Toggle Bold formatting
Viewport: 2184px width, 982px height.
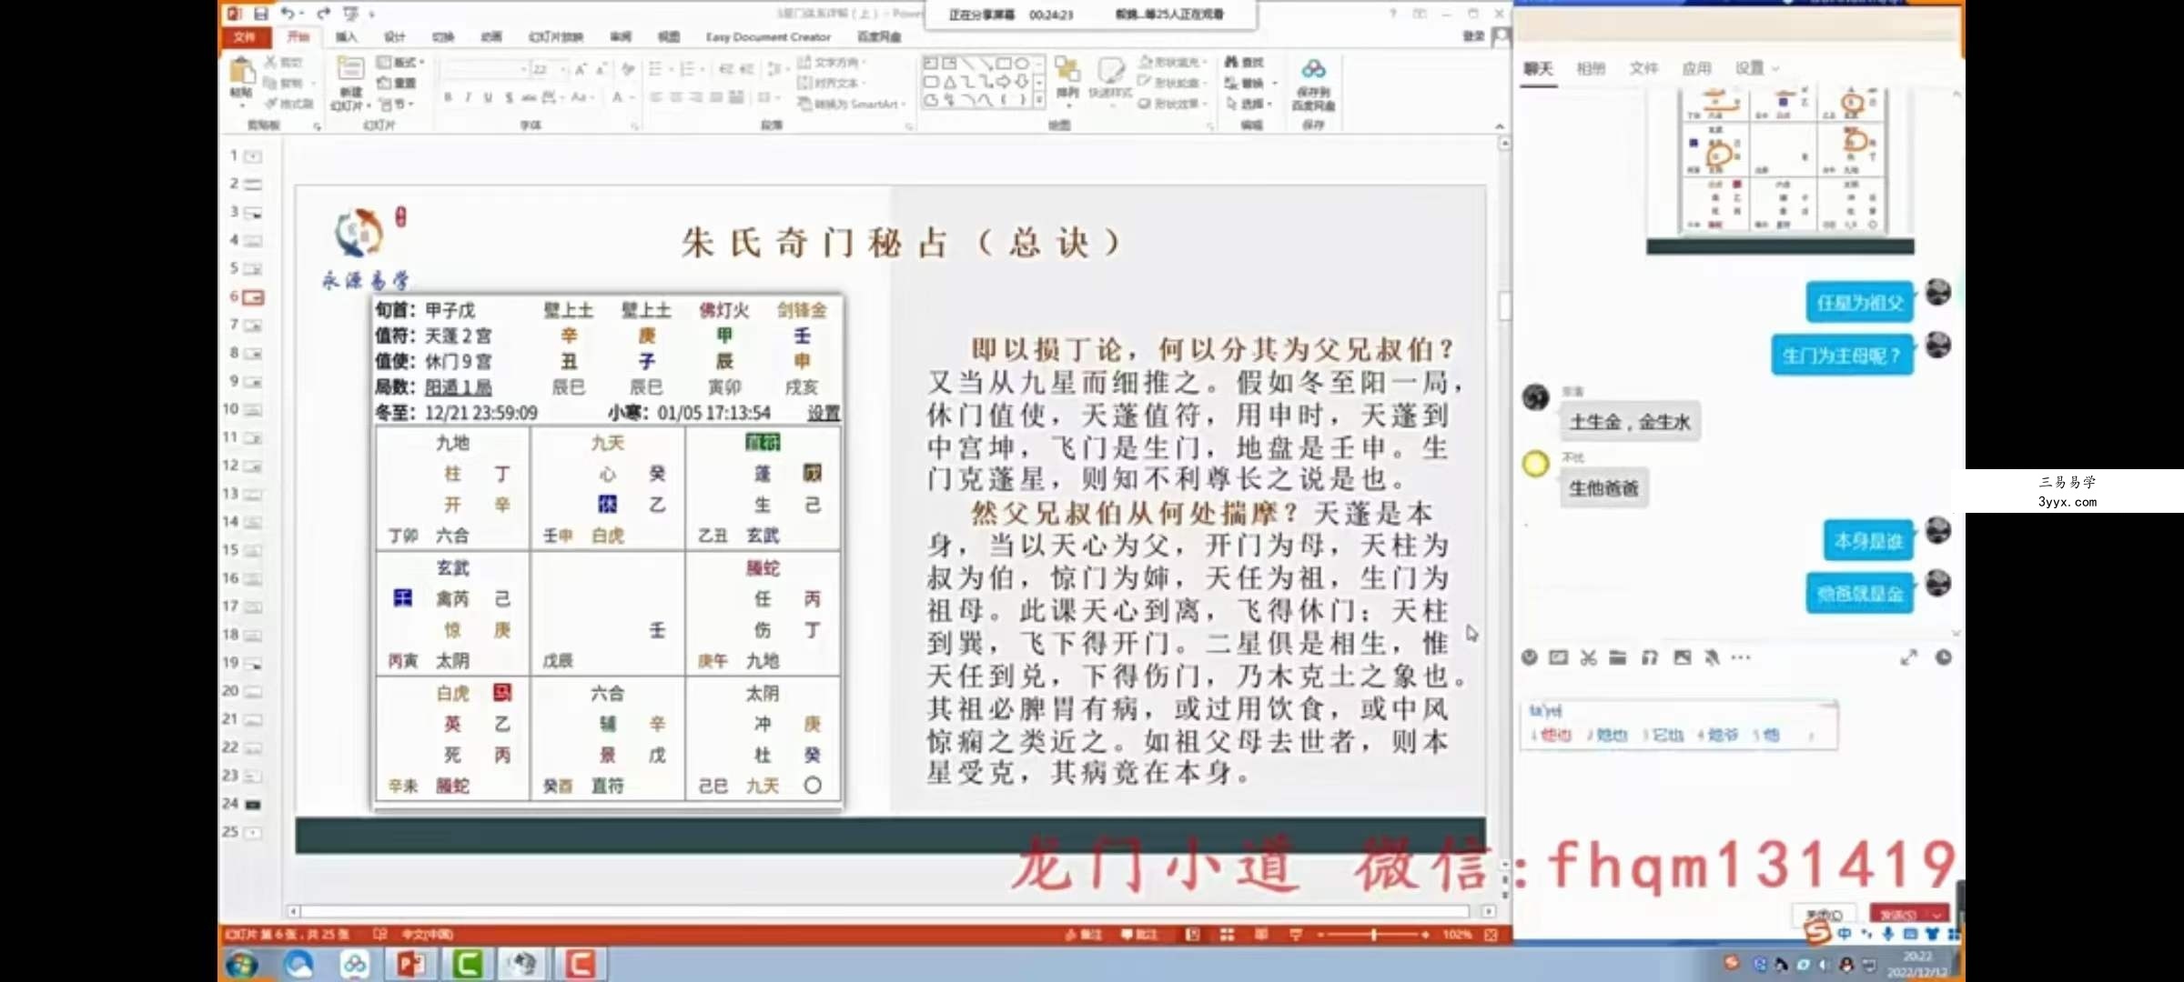point(448,97)
